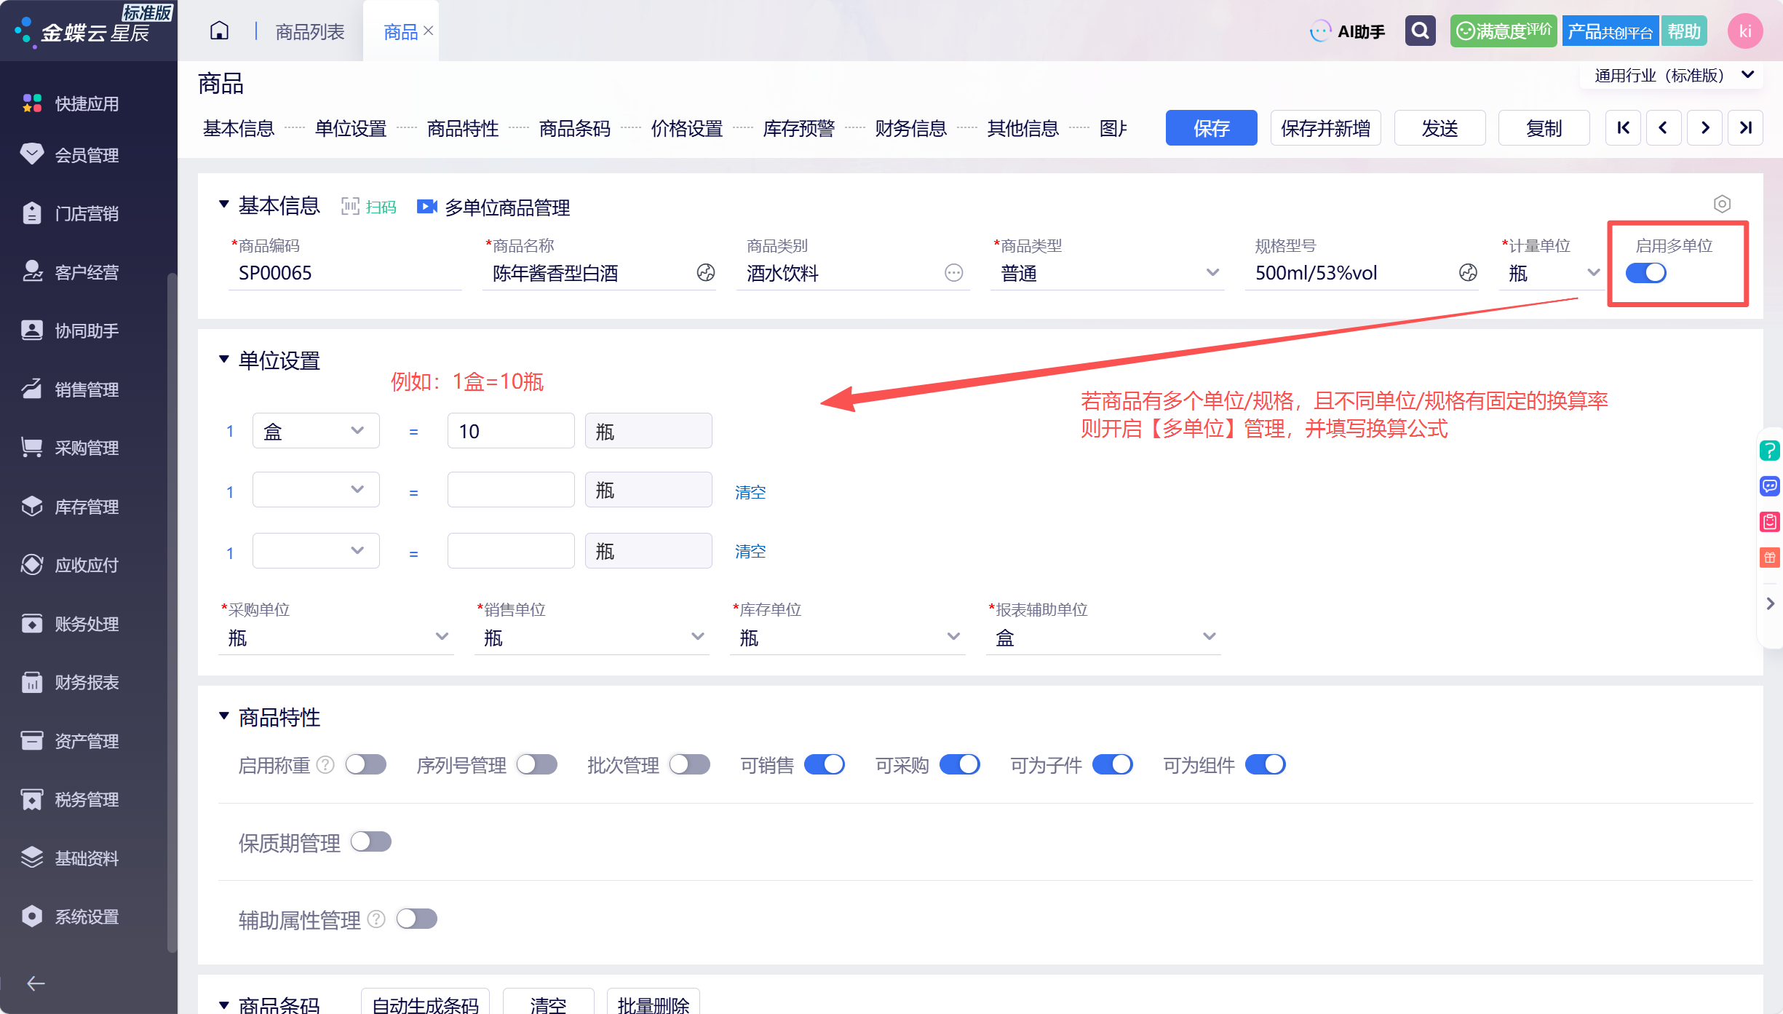Go to the next record arrow
The image size is (1783, 1014).
[1704, 128]
